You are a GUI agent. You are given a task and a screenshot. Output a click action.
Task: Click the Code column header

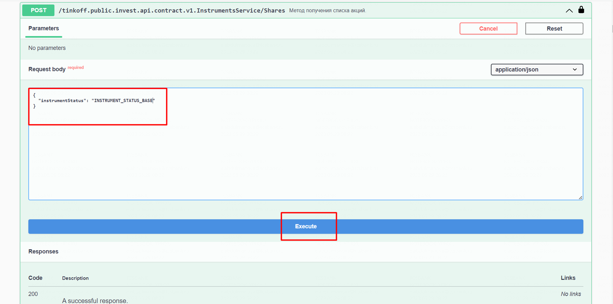[35, 278]
